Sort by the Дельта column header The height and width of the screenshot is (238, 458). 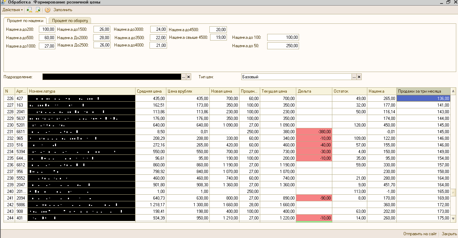pos(314,91)
